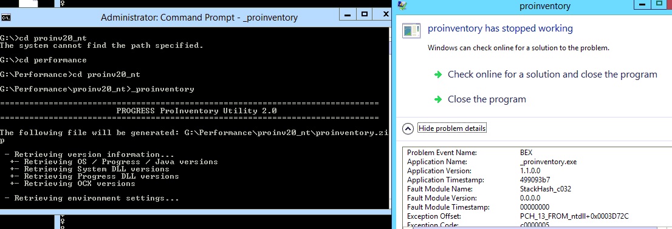Image resolution: width=672 pixels, height=229 pixels.
Task: Click 'proinventory has stopped working' heading
Action: tap(500, 28)
